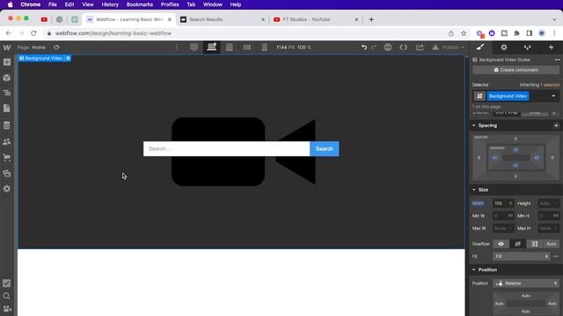Switch to mobile landscape breakpoint
Image resolution: width=563 pixels, height=316 pixels.
(246, 47)
